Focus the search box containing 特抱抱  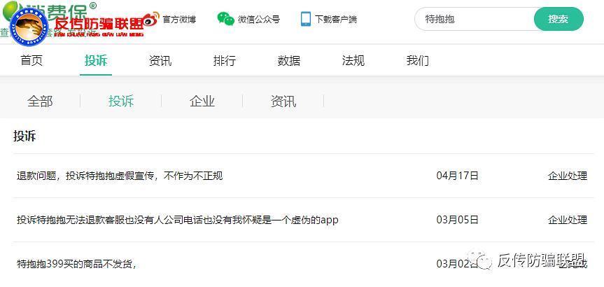tap(475, 19)
